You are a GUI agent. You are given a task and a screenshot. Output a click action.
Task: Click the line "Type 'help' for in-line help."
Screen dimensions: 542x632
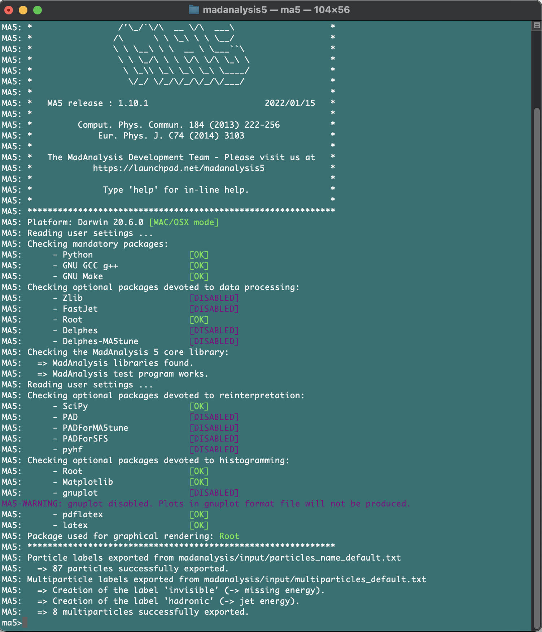(x=176, y=190)
